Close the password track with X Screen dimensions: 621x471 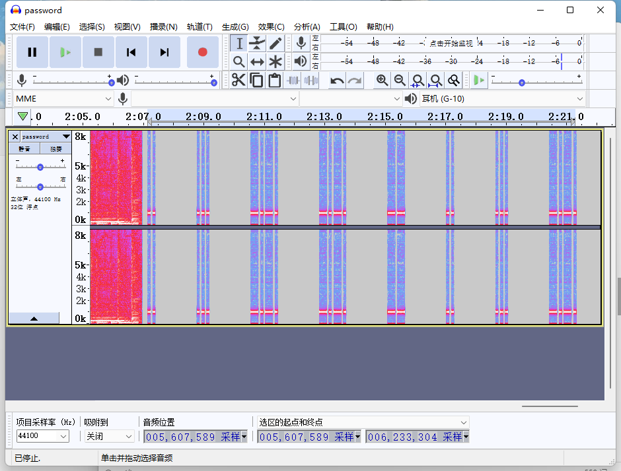tap(15, 137)
